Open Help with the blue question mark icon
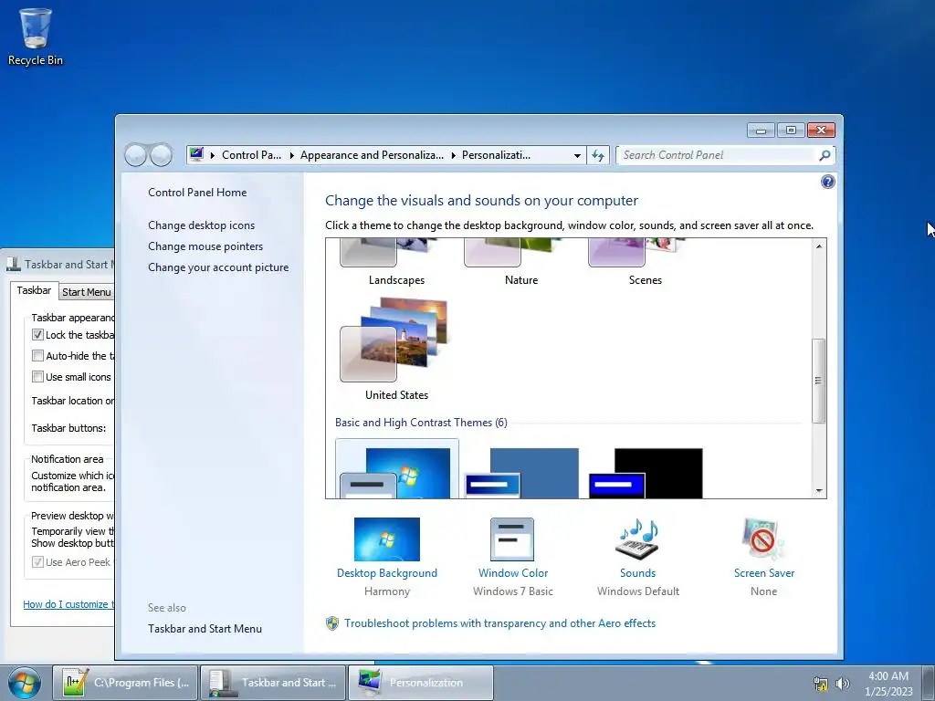The image size is (935, 701). [827, 182]
